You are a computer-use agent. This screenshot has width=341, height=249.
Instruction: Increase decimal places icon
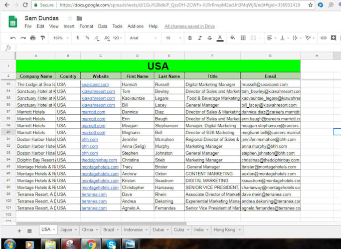[x=106, y=38]
